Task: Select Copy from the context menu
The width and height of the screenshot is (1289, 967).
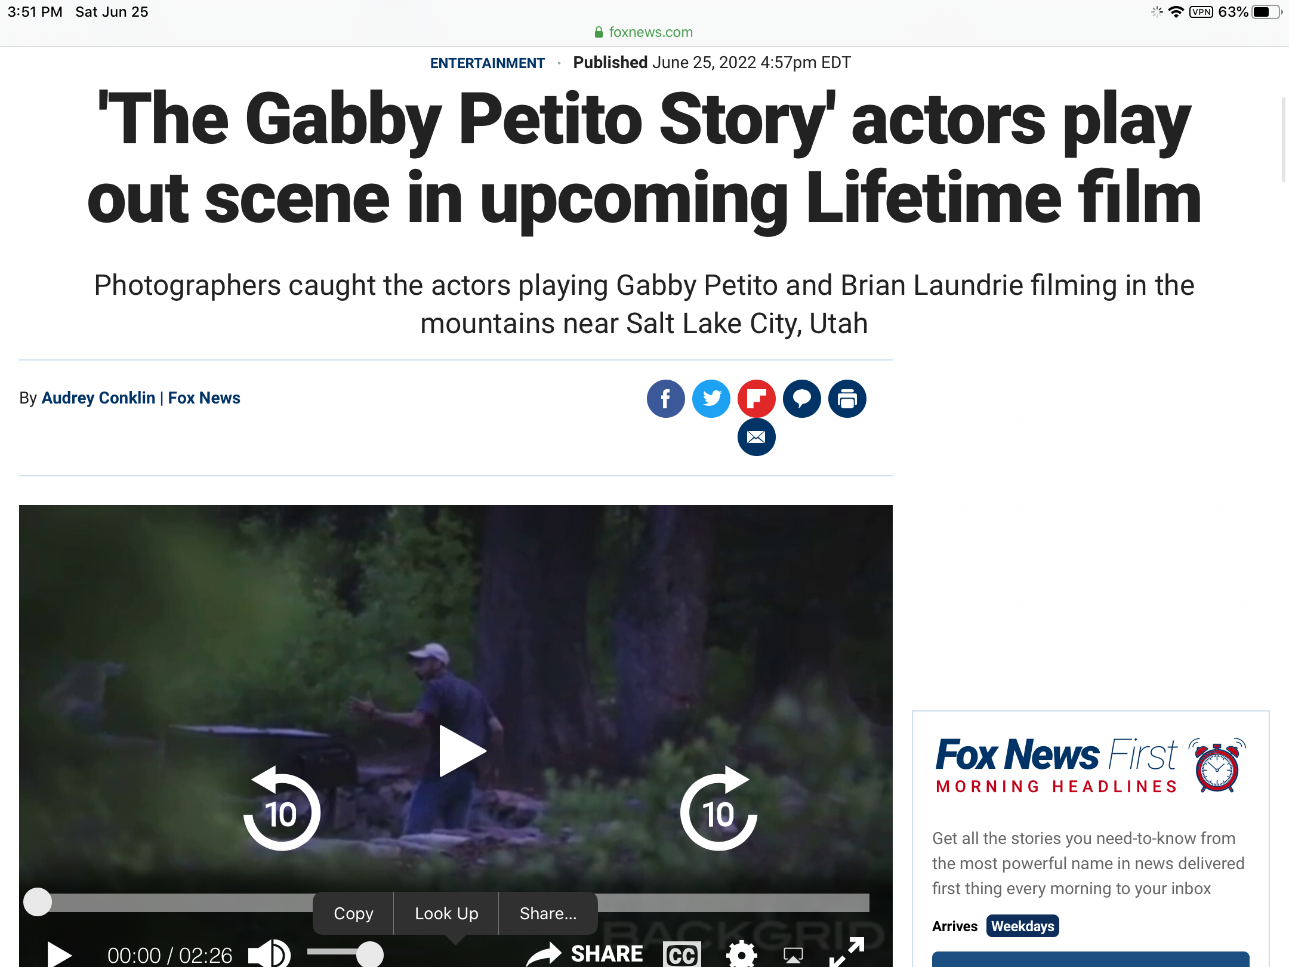Action: click(353, 913)
